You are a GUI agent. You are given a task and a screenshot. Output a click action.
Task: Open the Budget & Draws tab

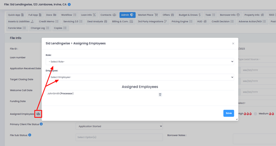pyautogui.click(x=190, y=15)
